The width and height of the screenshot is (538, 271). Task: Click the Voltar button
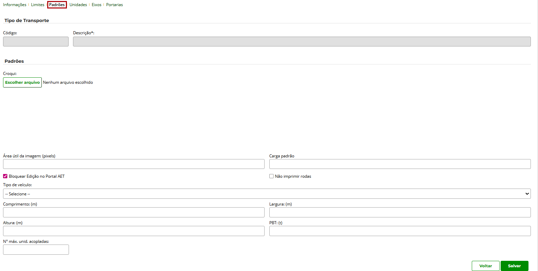coord(485,266)
